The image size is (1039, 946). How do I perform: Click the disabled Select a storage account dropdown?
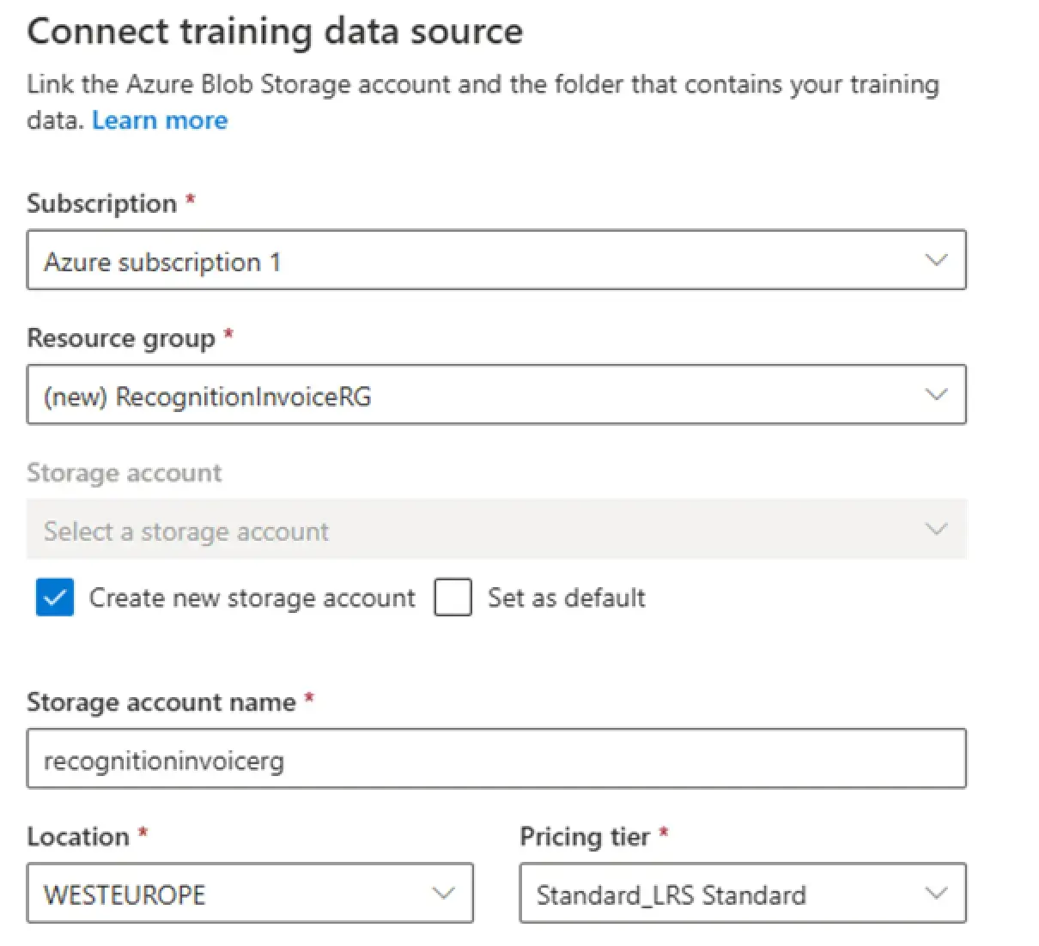pos(496,530)
